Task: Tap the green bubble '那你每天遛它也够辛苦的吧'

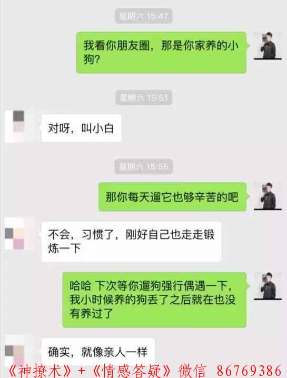Action: (x=173, y=197)
